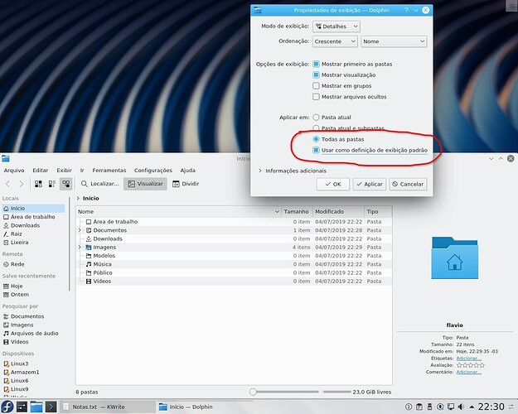This screenshot has height=414, width=518.
Task: Enable Mostrar arquivos ocultos checkbox
Action: (x=317, y=97)
